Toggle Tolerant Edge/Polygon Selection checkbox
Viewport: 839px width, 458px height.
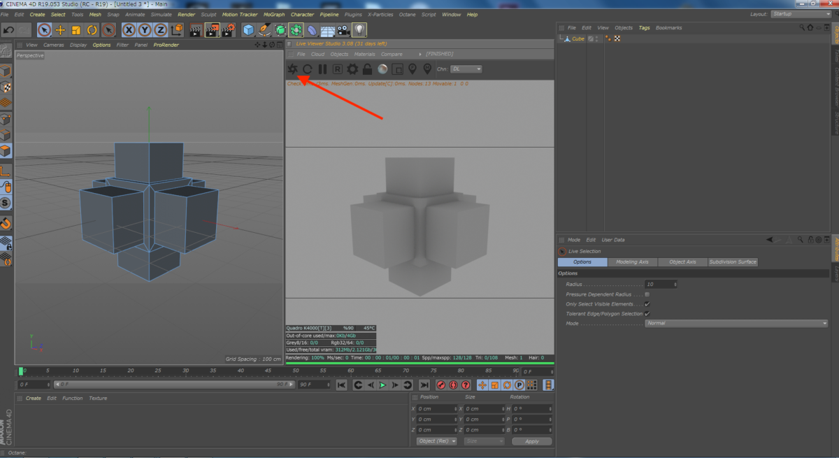coord(647,314)
